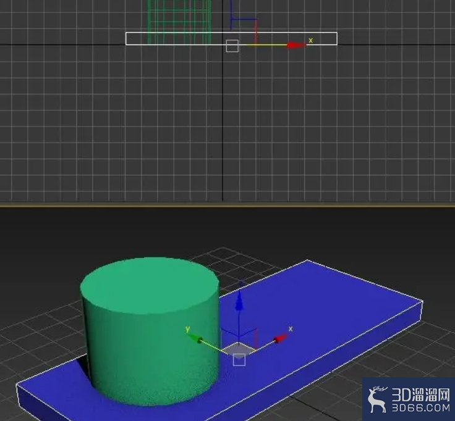
Task: Click the blue vertical axis line in the top viewport
Action: (x=231, y=14)
